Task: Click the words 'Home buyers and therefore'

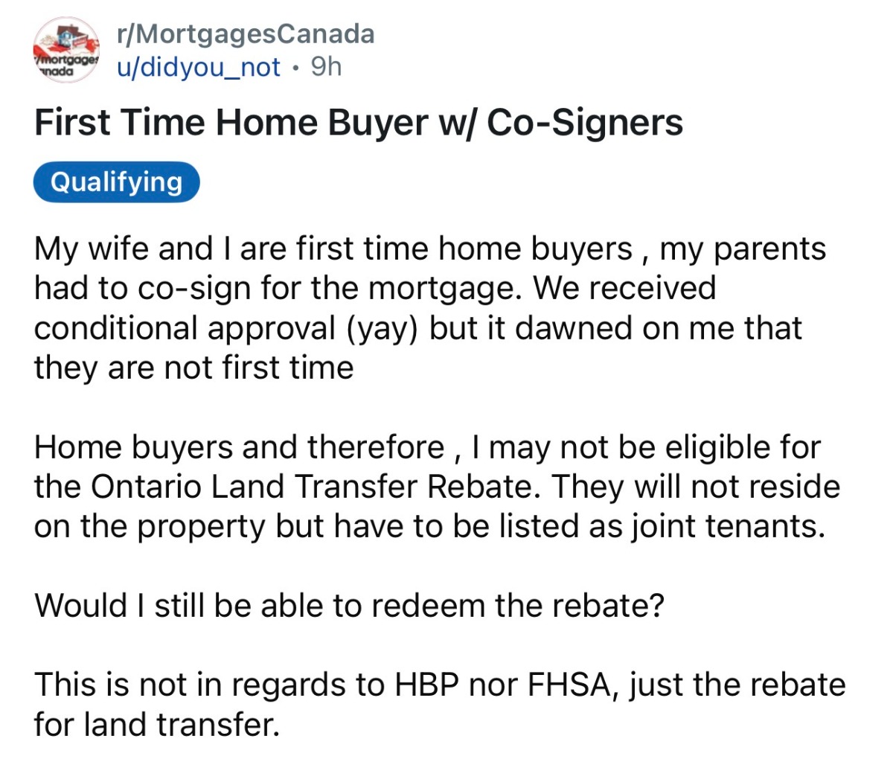Action: [239, 447]
